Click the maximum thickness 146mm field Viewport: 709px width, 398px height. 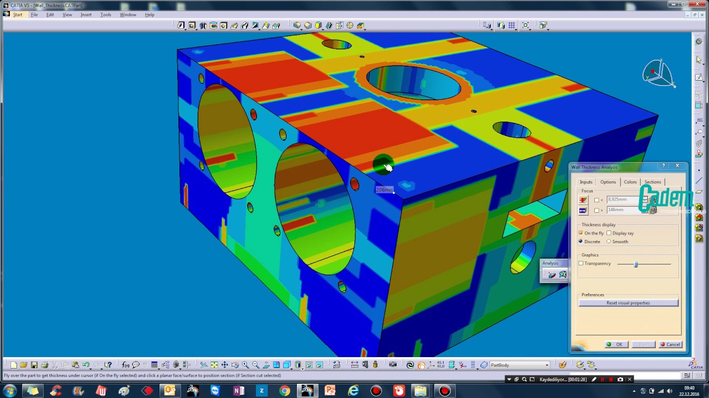click(x=624, y=210)
